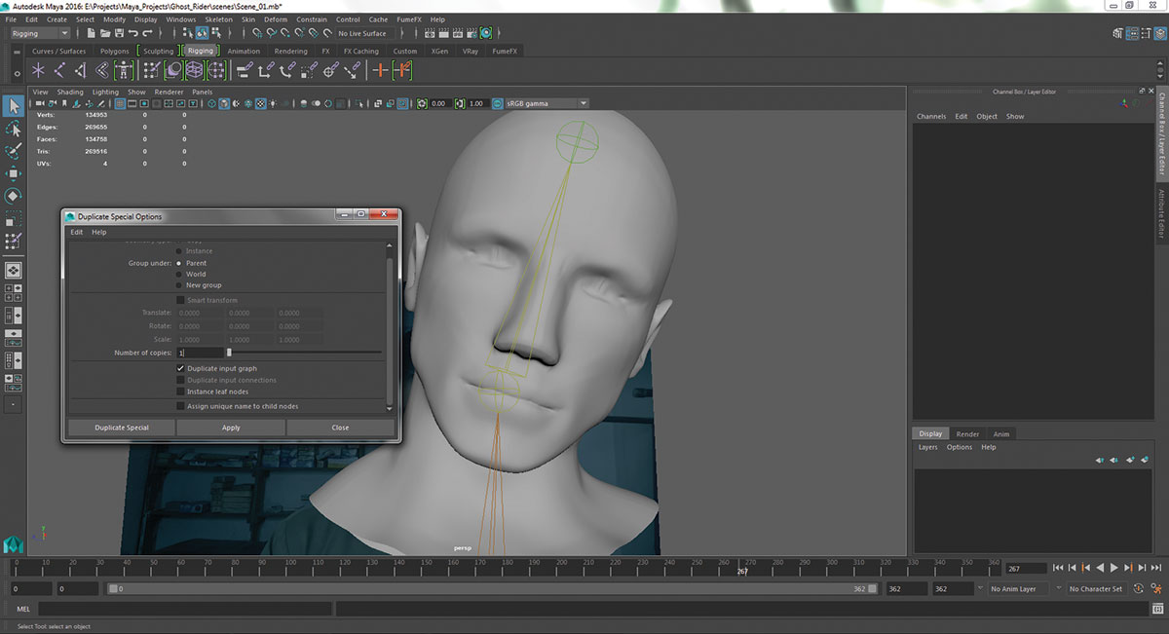
Task: Open the Skeleton menu
Action: coord(218,19)
